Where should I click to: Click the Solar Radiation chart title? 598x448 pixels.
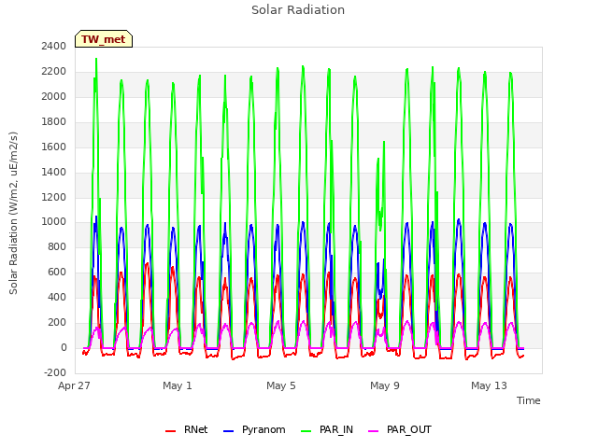tap(298, 10)
